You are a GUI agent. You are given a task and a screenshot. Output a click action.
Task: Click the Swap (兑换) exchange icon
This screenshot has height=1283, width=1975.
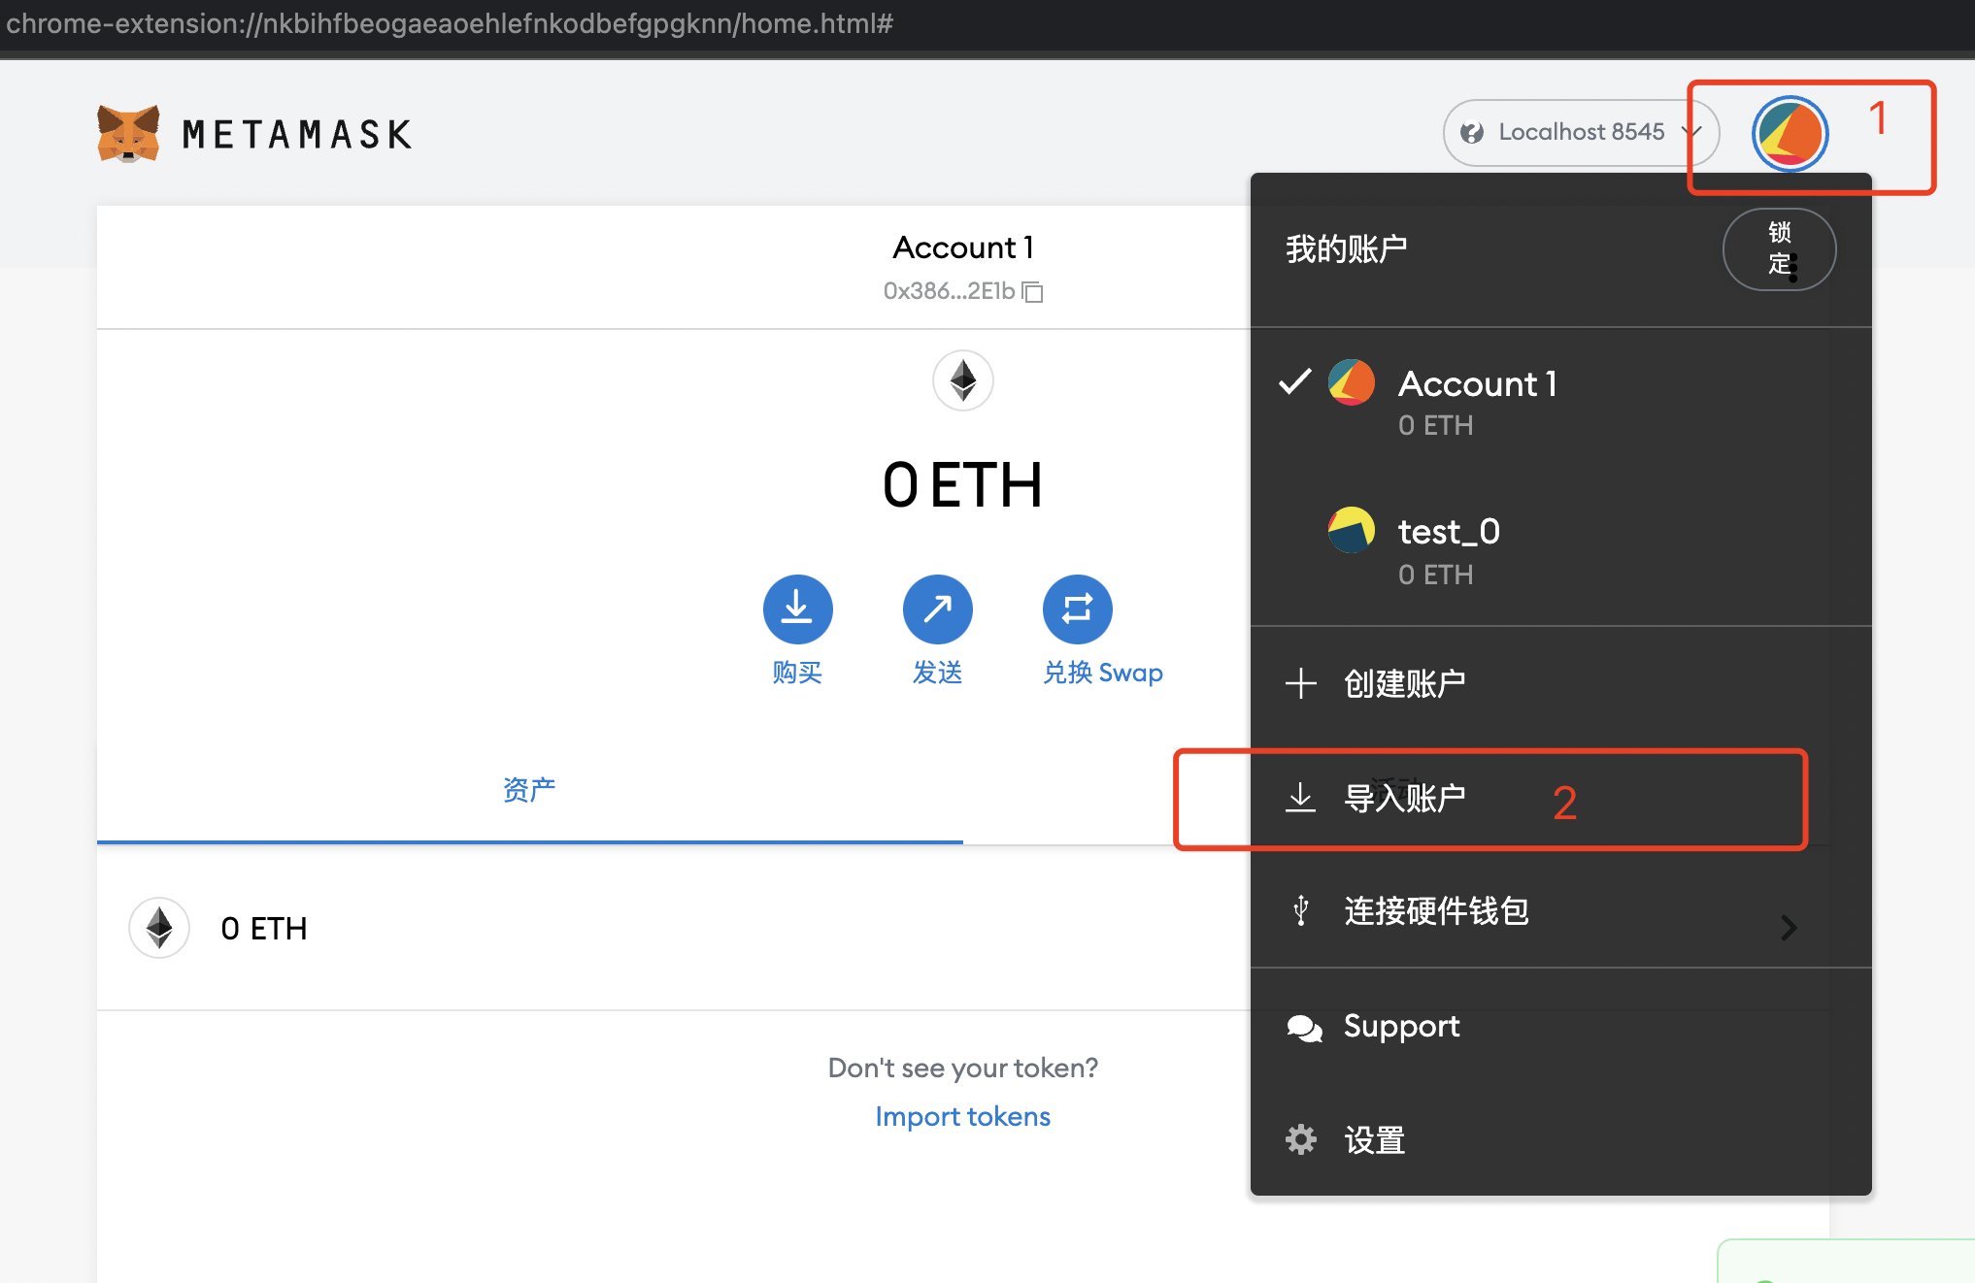tap(1077, 609)
